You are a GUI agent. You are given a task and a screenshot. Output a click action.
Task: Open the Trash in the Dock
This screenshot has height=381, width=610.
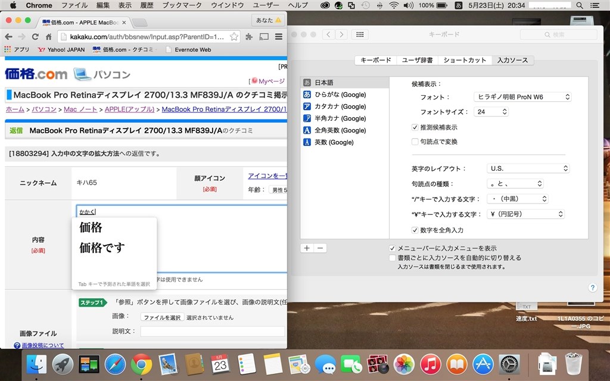[x=574, y=364]
